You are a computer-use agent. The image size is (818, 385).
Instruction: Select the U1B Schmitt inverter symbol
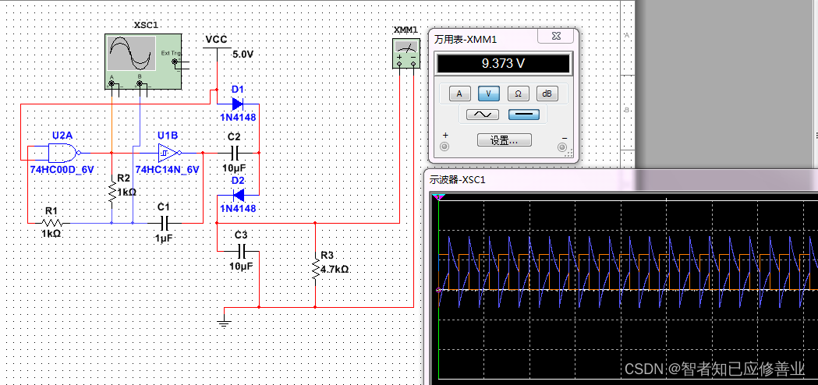coord(169,153)
